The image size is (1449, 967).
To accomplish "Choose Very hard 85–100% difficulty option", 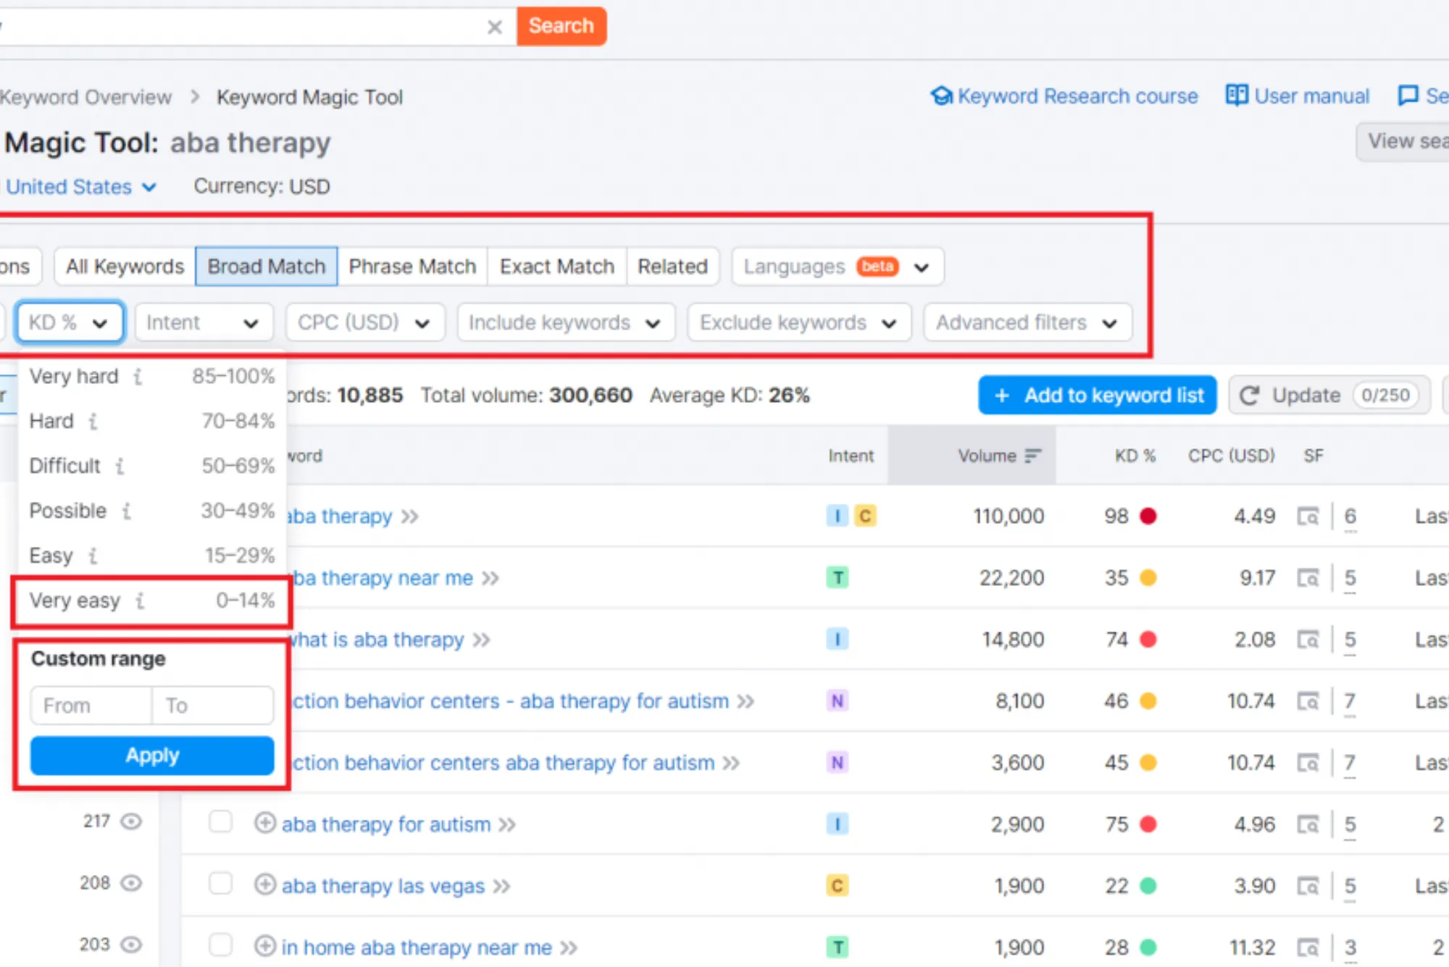I will pos(152,377).
